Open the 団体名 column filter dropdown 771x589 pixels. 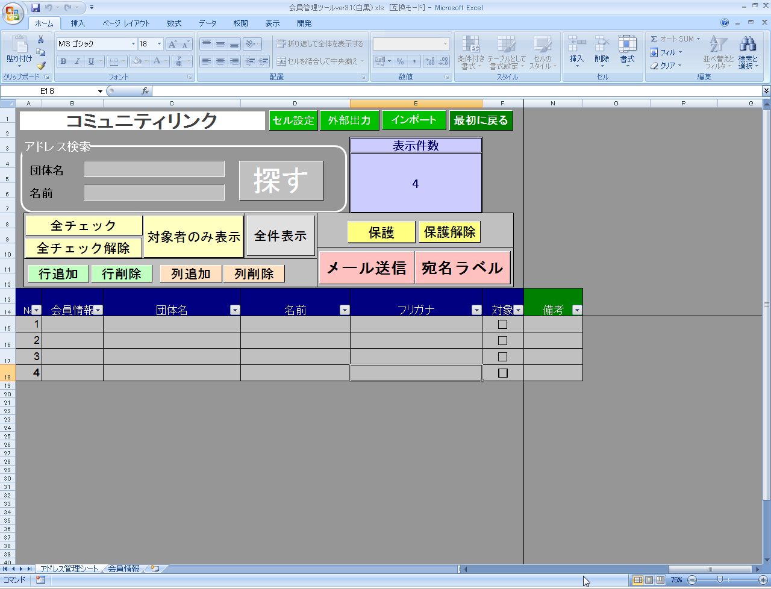click(235, 310)
